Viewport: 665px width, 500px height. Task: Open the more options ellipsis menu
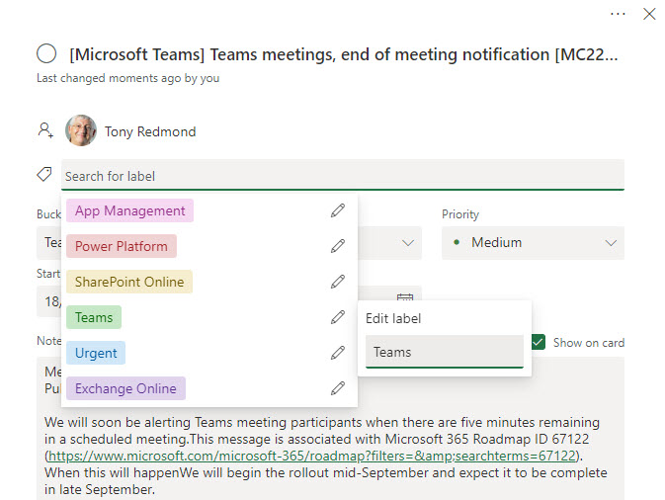(x=619, y=14)
